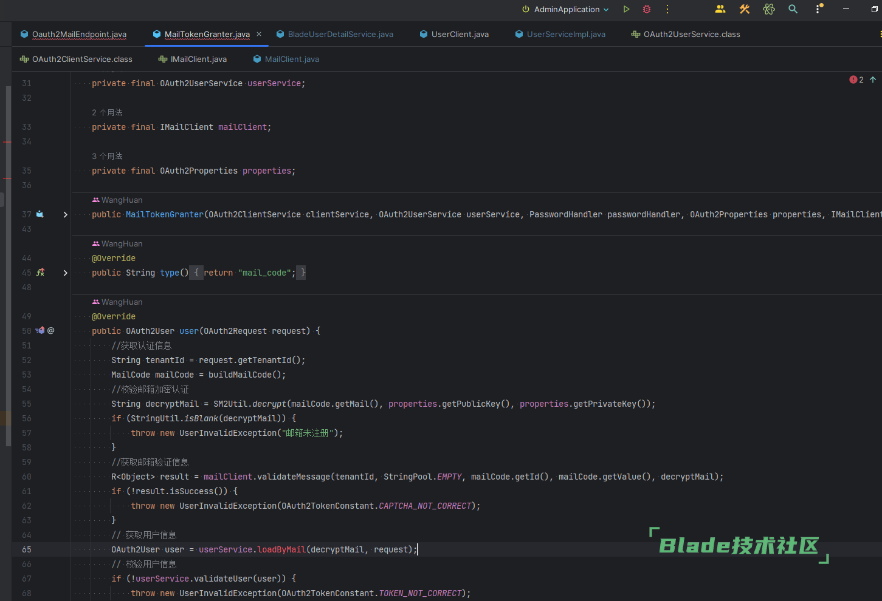Open IDE settings vertical-dots menu
This screenshot has height=601, width=882.
pos(818,9)
